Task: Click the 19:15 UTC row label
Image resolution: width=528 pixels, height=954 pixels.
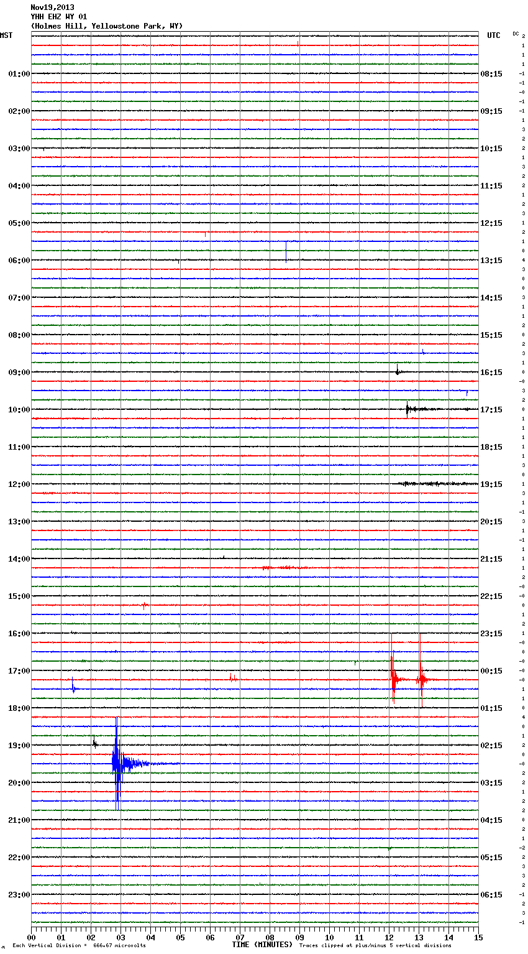Action: click(491, 484)
